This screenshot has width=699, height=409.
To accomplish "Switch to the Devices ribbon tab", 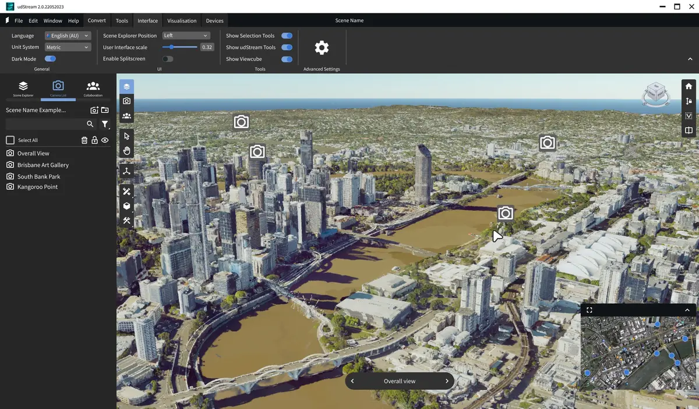I will click(214, 20).
